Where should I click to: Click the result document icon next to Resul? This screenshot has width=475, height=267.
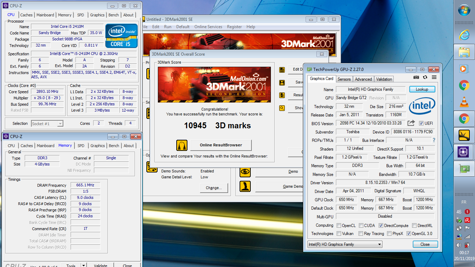(x=282, y=95)
